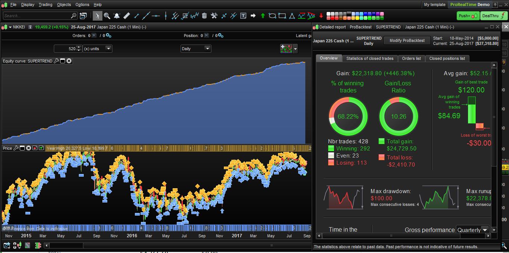This screenshot has width=509, height=253.
Task: Click the red down-arrow icon in Price header
Action: 35,148
